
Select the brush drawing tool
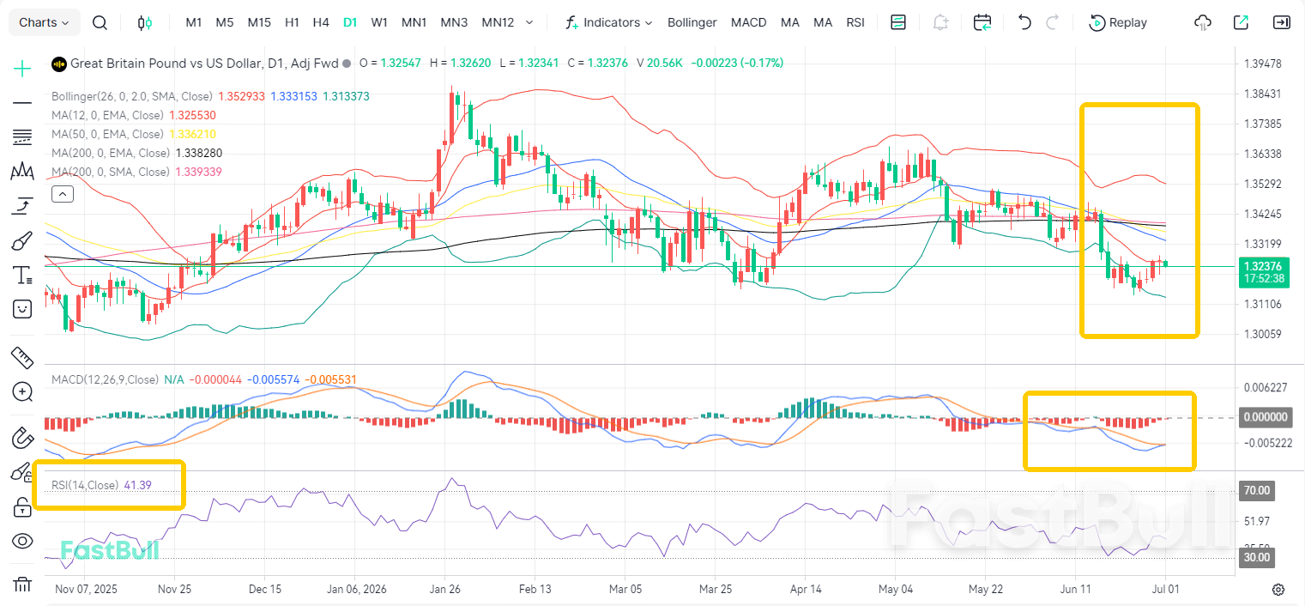tap(22, 241)
